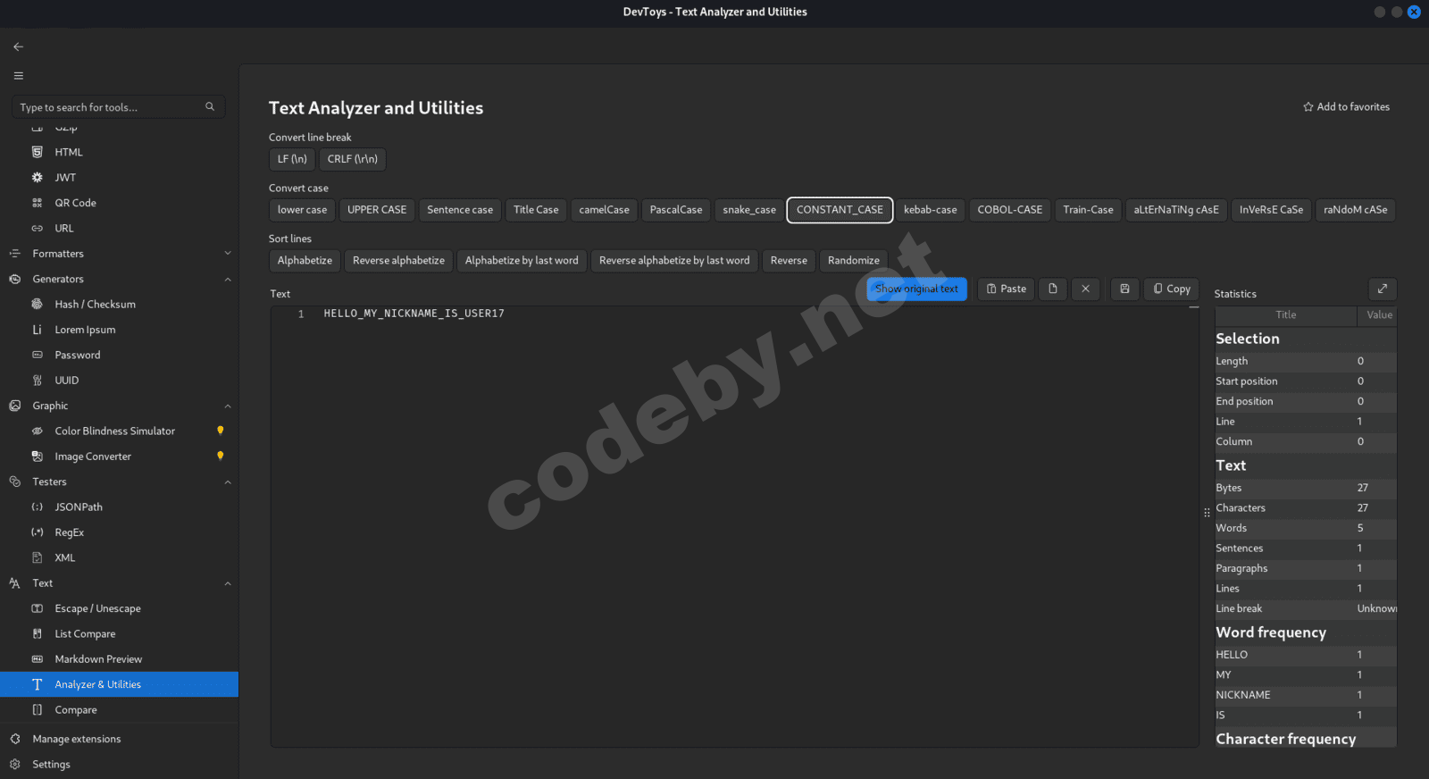Convert line breaks to CRLF (\r\n)

click(352, 159)
